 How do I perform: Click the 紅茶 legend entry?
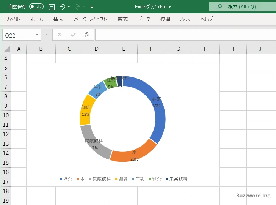click(155, 179)
